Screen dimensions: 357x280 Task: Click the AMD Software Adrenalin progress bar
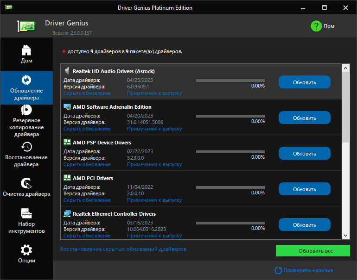[230, 116]
